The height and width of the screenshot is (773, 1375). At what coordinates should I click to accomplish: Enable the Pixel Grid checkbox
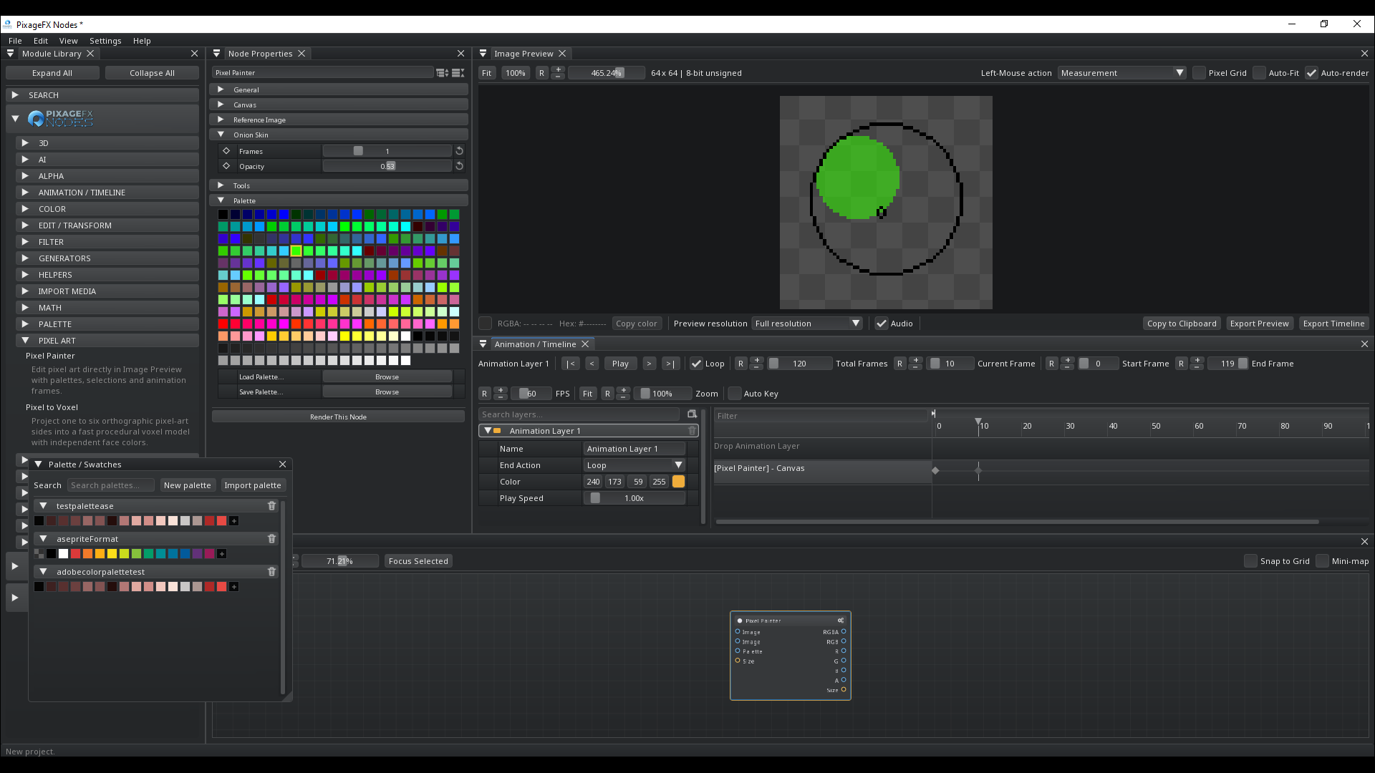[x=1199, y=73]
